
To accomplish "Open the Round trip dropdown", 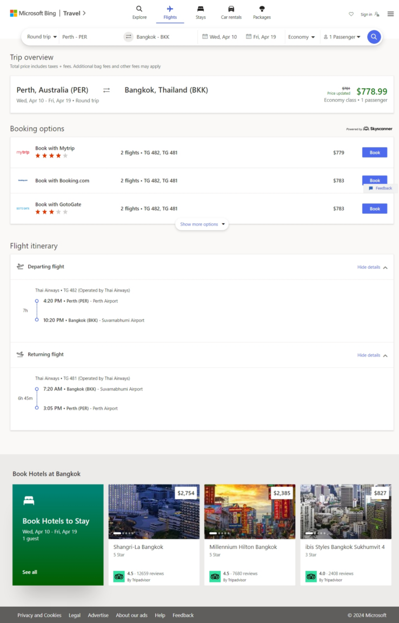I will (42, 37).
